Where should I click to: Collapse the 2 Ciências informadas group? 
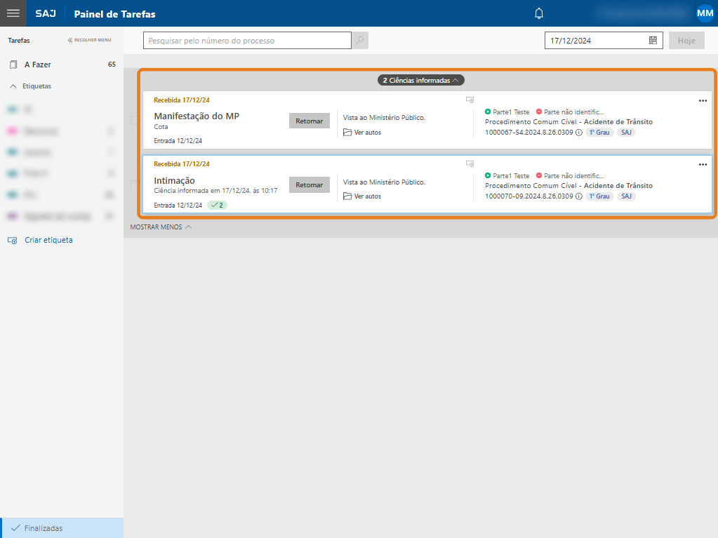coord(420,81)
